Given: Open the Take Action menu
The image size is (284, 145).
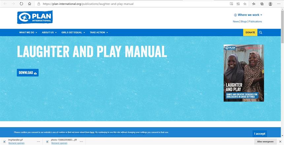Looking at the screenshot, I should [99, 33].
